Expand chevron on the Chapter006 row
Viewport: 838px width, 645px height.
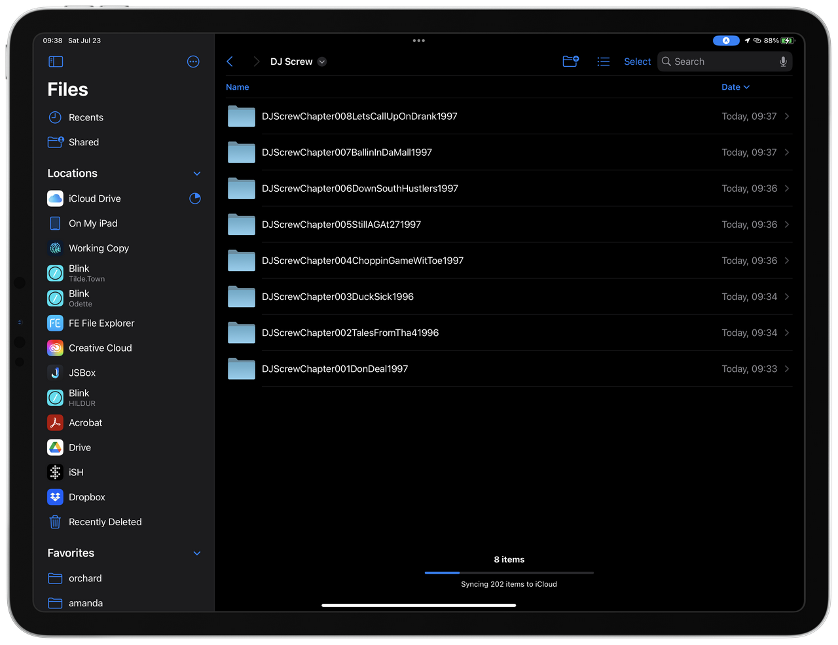pyautogui.click(x=787, y=189)
